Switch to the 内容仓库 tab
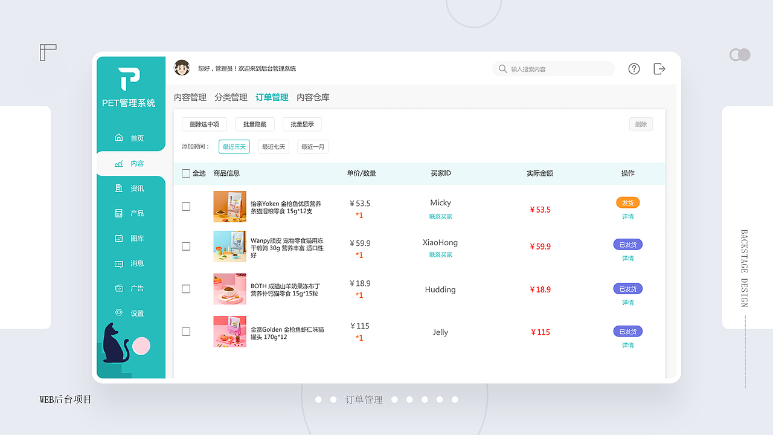The image size is (773, 435). (x=313, y=97)
